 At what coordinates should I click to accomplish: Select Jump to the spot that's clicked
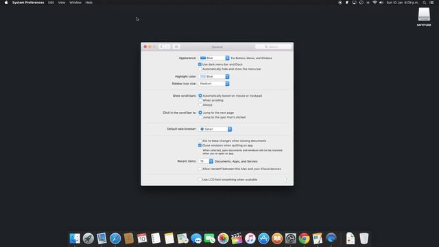pos(200,117)
